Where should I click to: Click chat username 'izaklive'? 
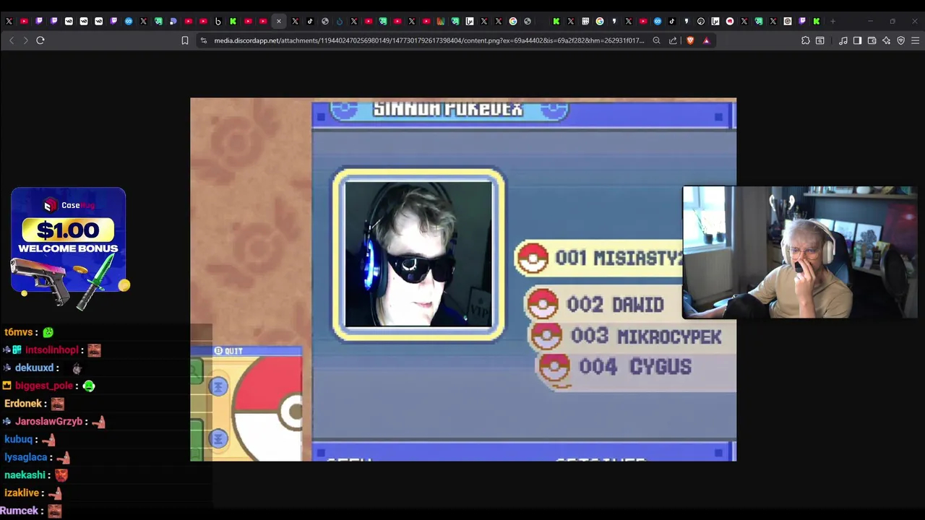22,493
